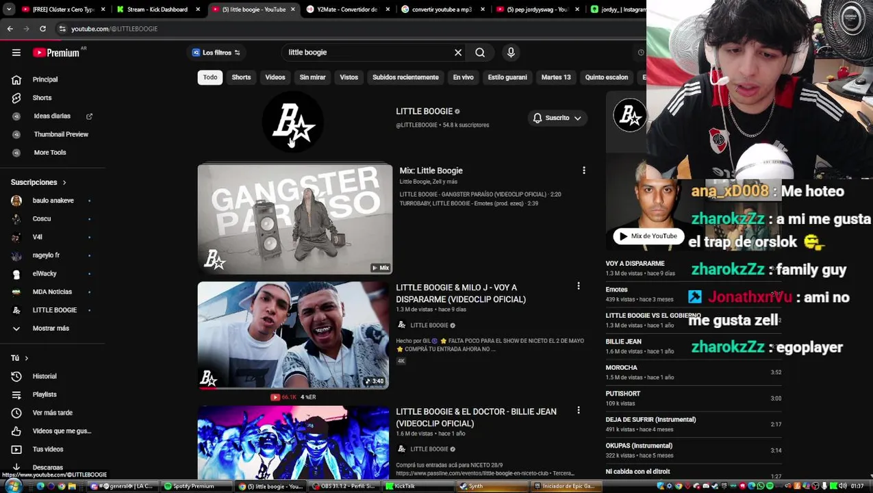873x493 pixels.
Task: Select the Vistos filter chip
Action: point(349,77)
